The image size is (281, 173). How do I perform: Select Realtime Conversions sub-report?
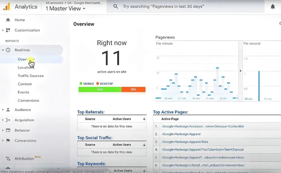(x=28, y=100)
